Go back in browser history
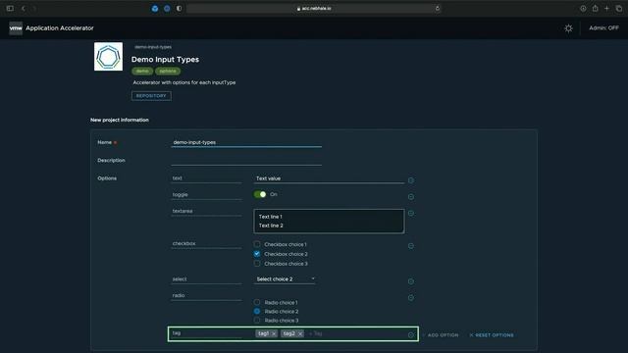Image resolution: width=628 pixels, height=353 pixels. 24,8
